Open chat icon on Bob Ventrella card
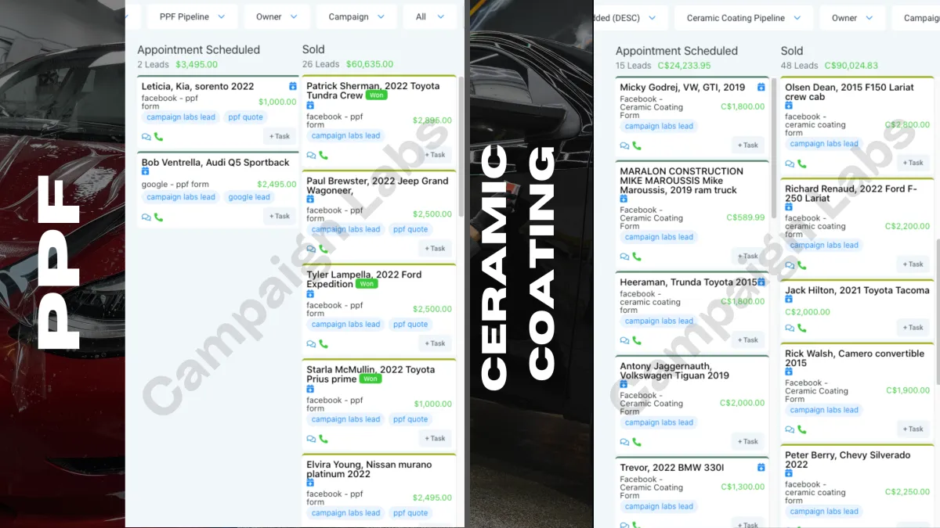This screenshot has height=528, width=940. click(x=146, y=217)
